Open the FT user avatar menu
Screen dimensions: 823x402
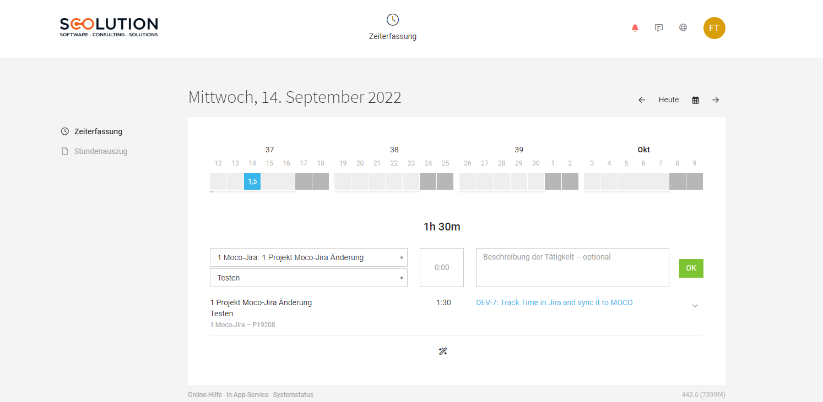(714, 28)
